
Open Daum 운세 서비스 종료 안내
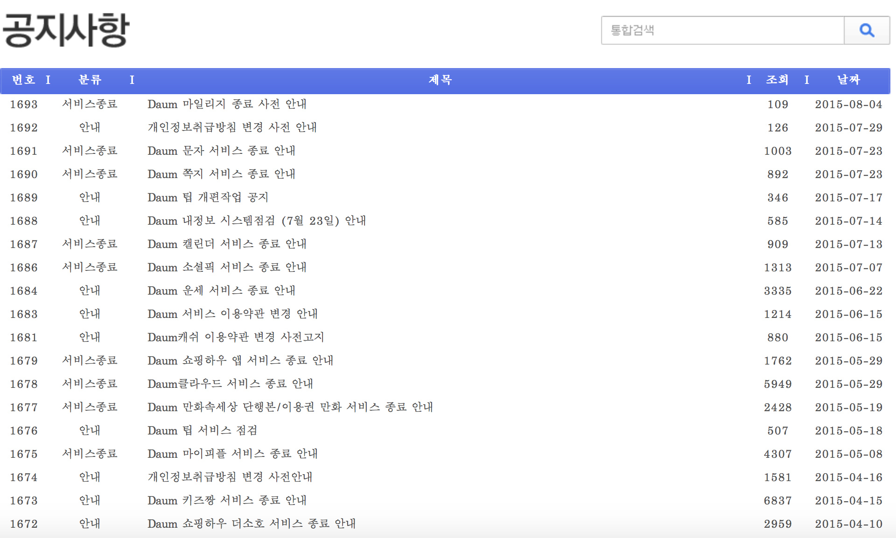(221, 291)
